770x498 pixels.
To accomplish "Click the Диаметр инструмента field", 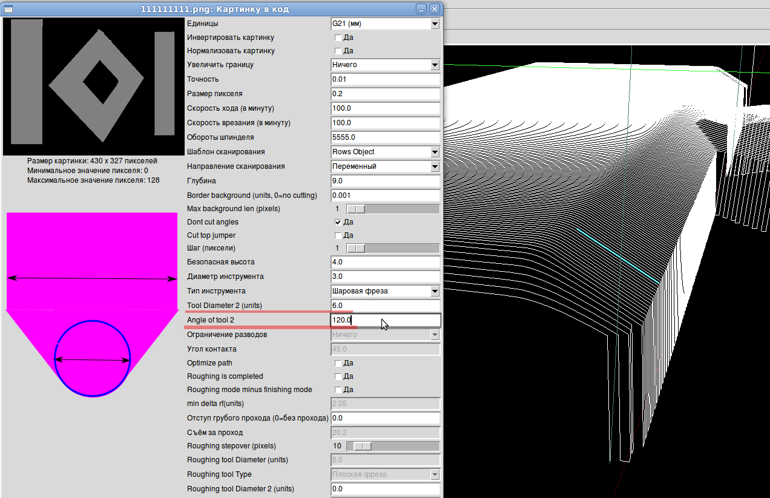I will (385, 277).
